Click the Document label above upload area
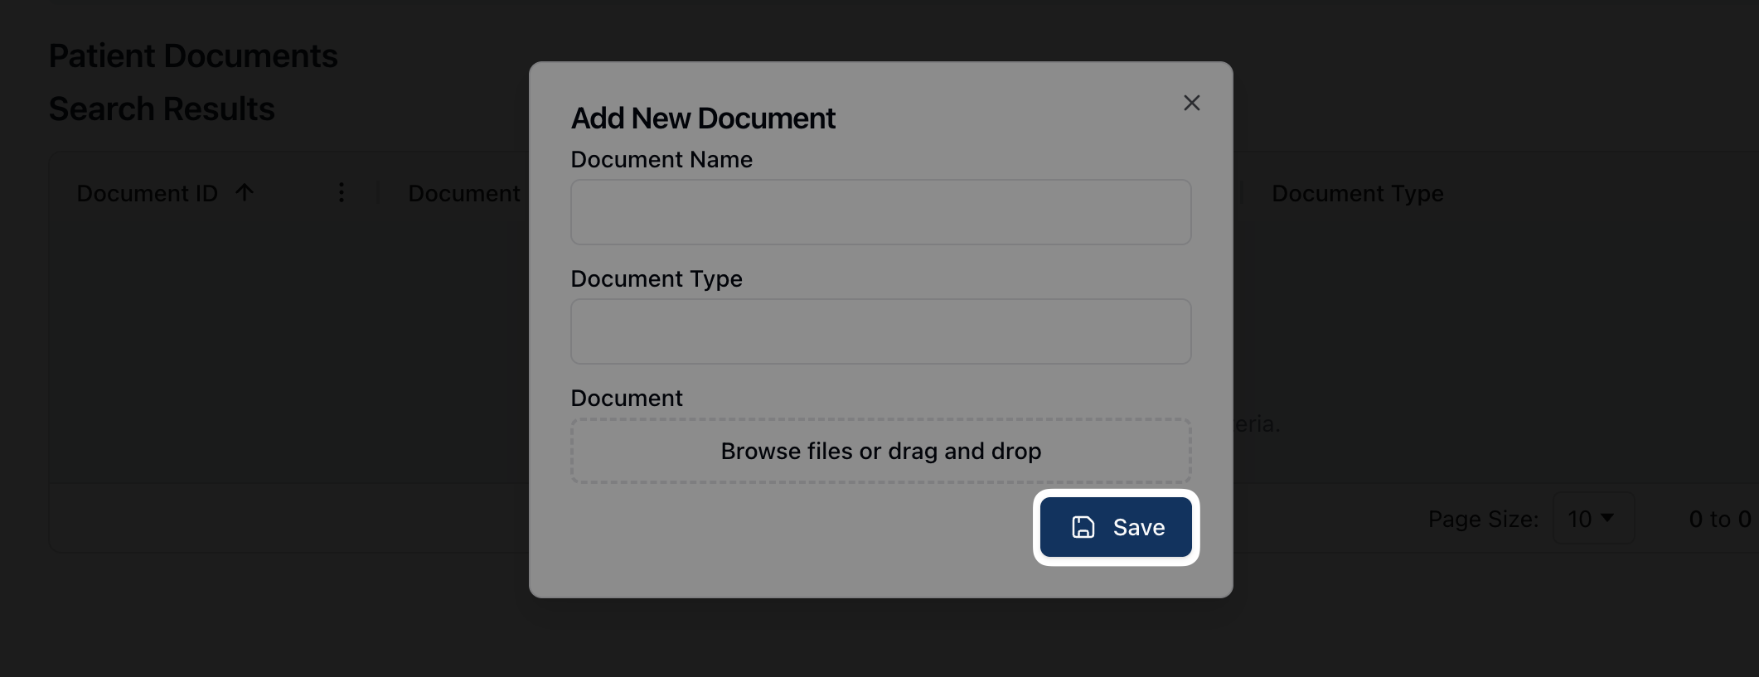Image resolution: width=1759 pixels, height=677 pixels. (627, 398)
